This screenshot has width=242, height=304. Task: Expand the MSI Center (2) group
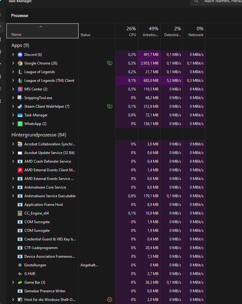[13, 89]
